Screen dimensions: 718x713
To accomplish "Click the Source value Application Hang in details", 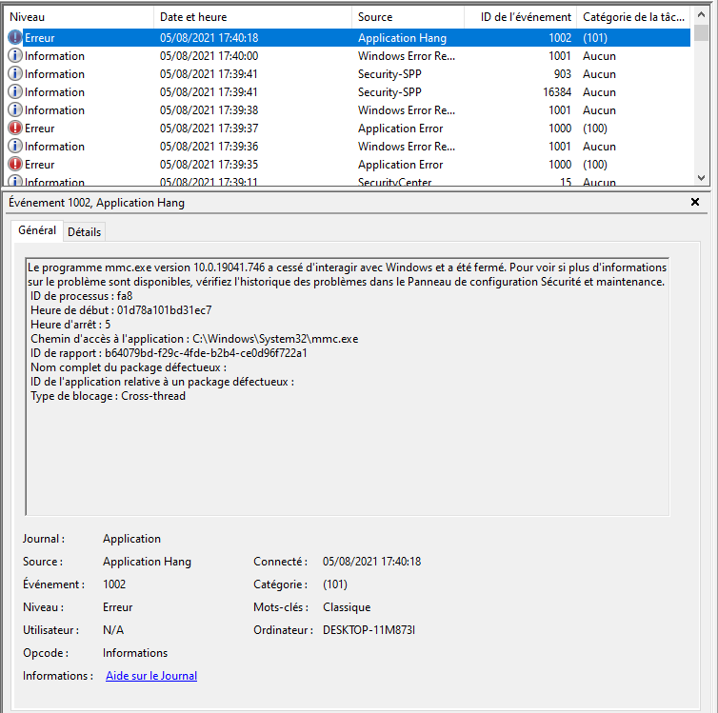I will pyautogui.click(x=147, y=562).
